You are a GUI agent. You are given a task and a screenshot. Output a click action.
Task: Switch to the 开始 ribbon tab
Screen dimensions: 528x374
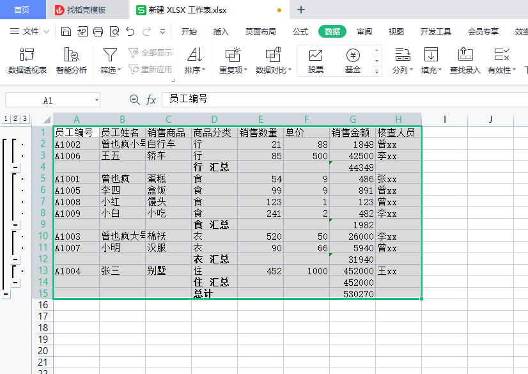coord(189,31)
